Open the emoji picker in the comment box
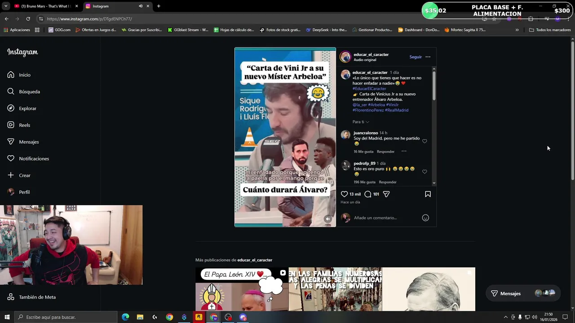 pos(425,218)
